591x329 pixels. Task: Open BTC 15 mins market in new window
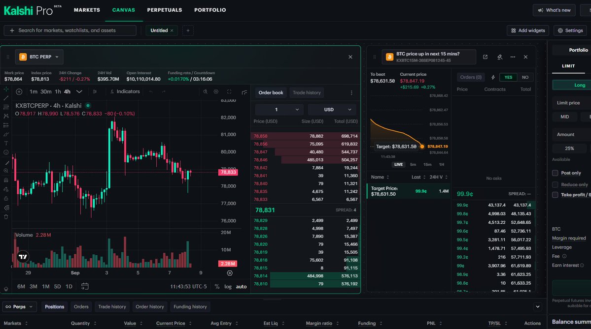click(x=485, y=57)
